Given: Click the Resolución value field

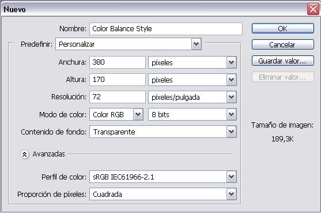Looking at the screenshot, I should click(118, 97).
